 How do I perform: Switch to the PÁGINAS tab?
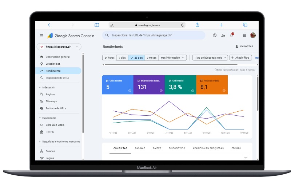(x=140, y=148)
